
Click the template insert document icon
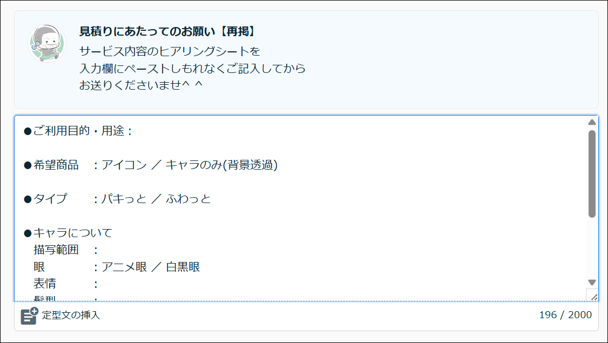pyautogui.click(x=29, y=315)
